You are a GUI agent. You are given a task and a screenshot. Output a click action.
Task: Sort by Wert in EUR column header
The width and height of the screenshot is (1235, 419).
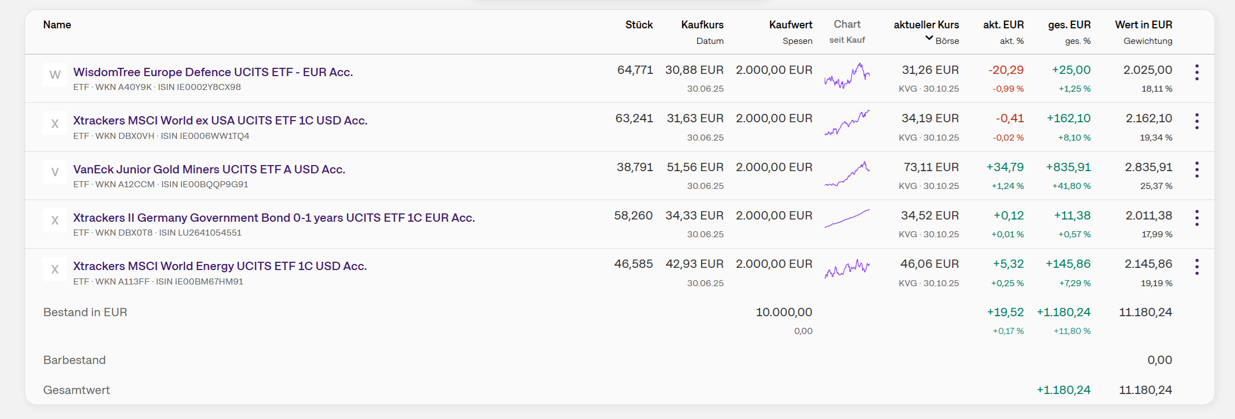point(1143,25)
